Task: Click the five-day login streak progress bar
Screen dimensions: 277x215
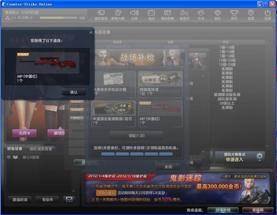Action: point(137,154)
